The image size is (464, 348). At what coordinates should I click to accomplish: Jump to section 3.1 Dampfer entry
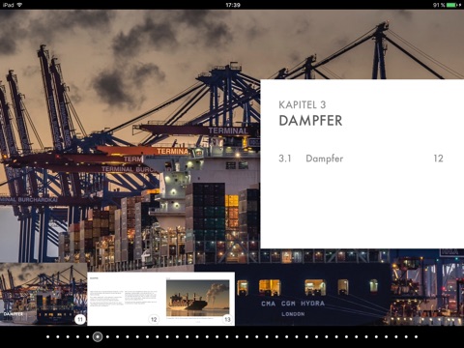(x=361, y=159)
